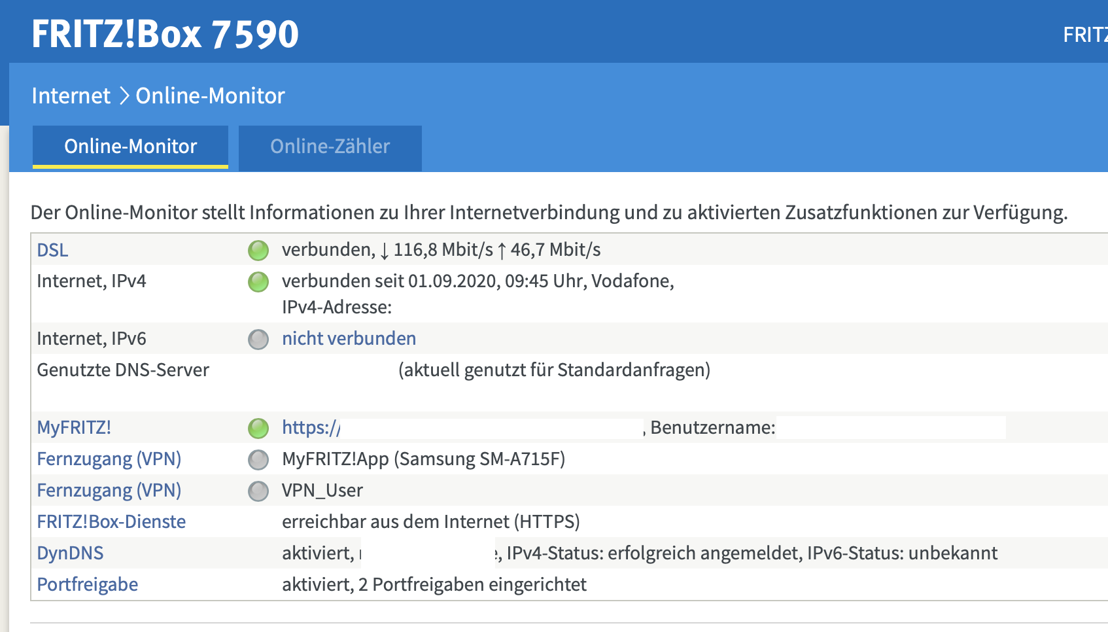Click the gray Internet IPv6 status indicator

point(258,339)
